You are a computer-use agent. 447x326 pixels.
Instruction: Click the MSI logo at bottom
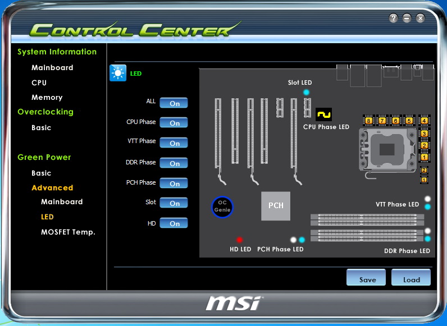pos(233,303)
